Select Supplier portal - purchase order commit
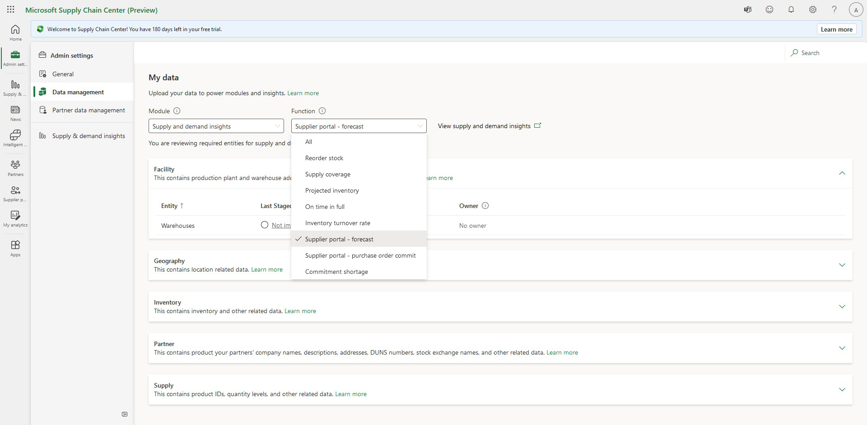The image size is (867, 425). [359, 255]
